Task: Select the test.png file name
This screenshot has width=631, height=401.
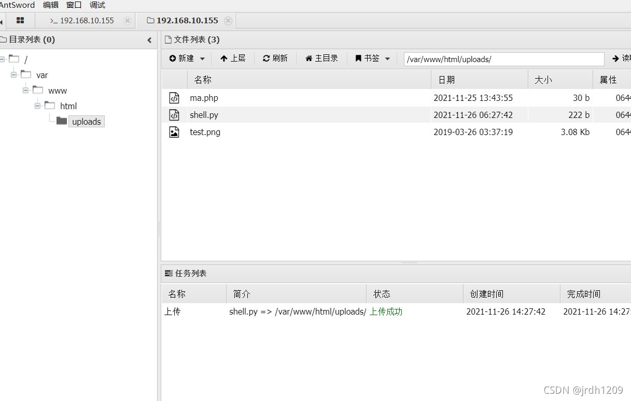Action: [x=205, y=132]
